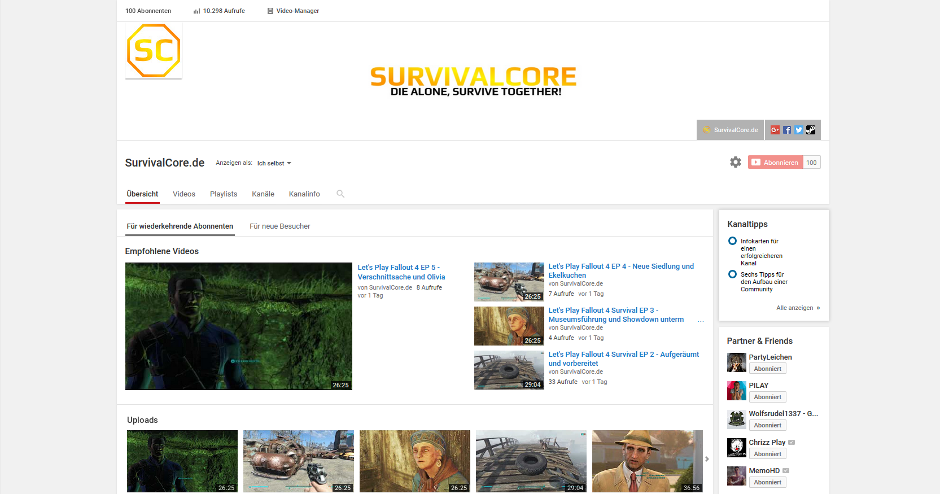940x494 pixels.
Task: Open 'Let's Play Fallout 4 EP 5' title link
Action: click(401, 272)
